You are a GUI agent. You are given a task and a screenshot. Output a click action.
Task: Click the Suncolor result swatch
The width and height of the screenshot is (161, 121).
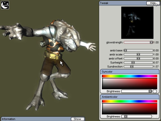(155, 91)
